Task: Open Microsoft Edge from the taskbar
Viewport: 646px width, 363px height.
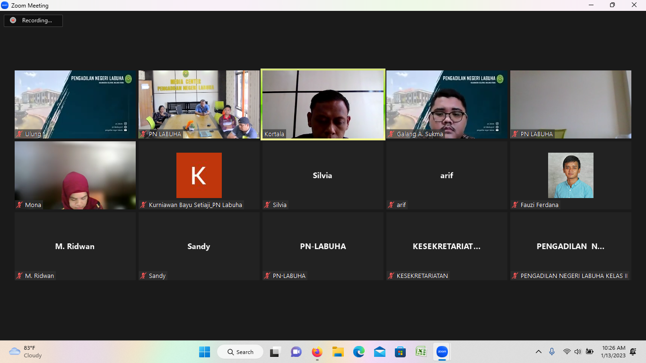Action: click(x=358, y=352)
